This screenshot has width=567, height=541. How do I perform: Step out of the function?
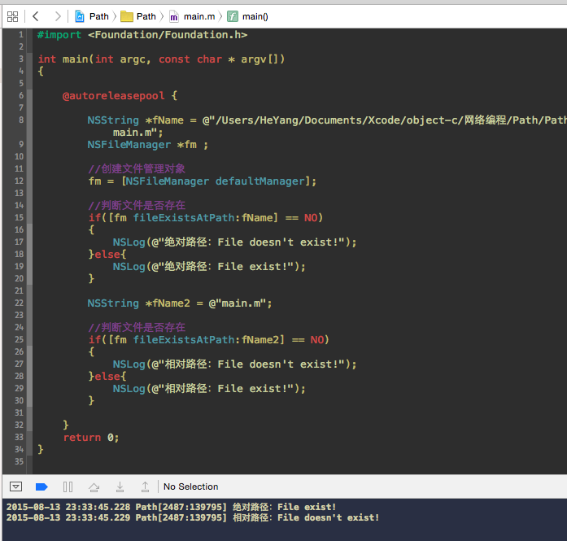tap(145, 486)
